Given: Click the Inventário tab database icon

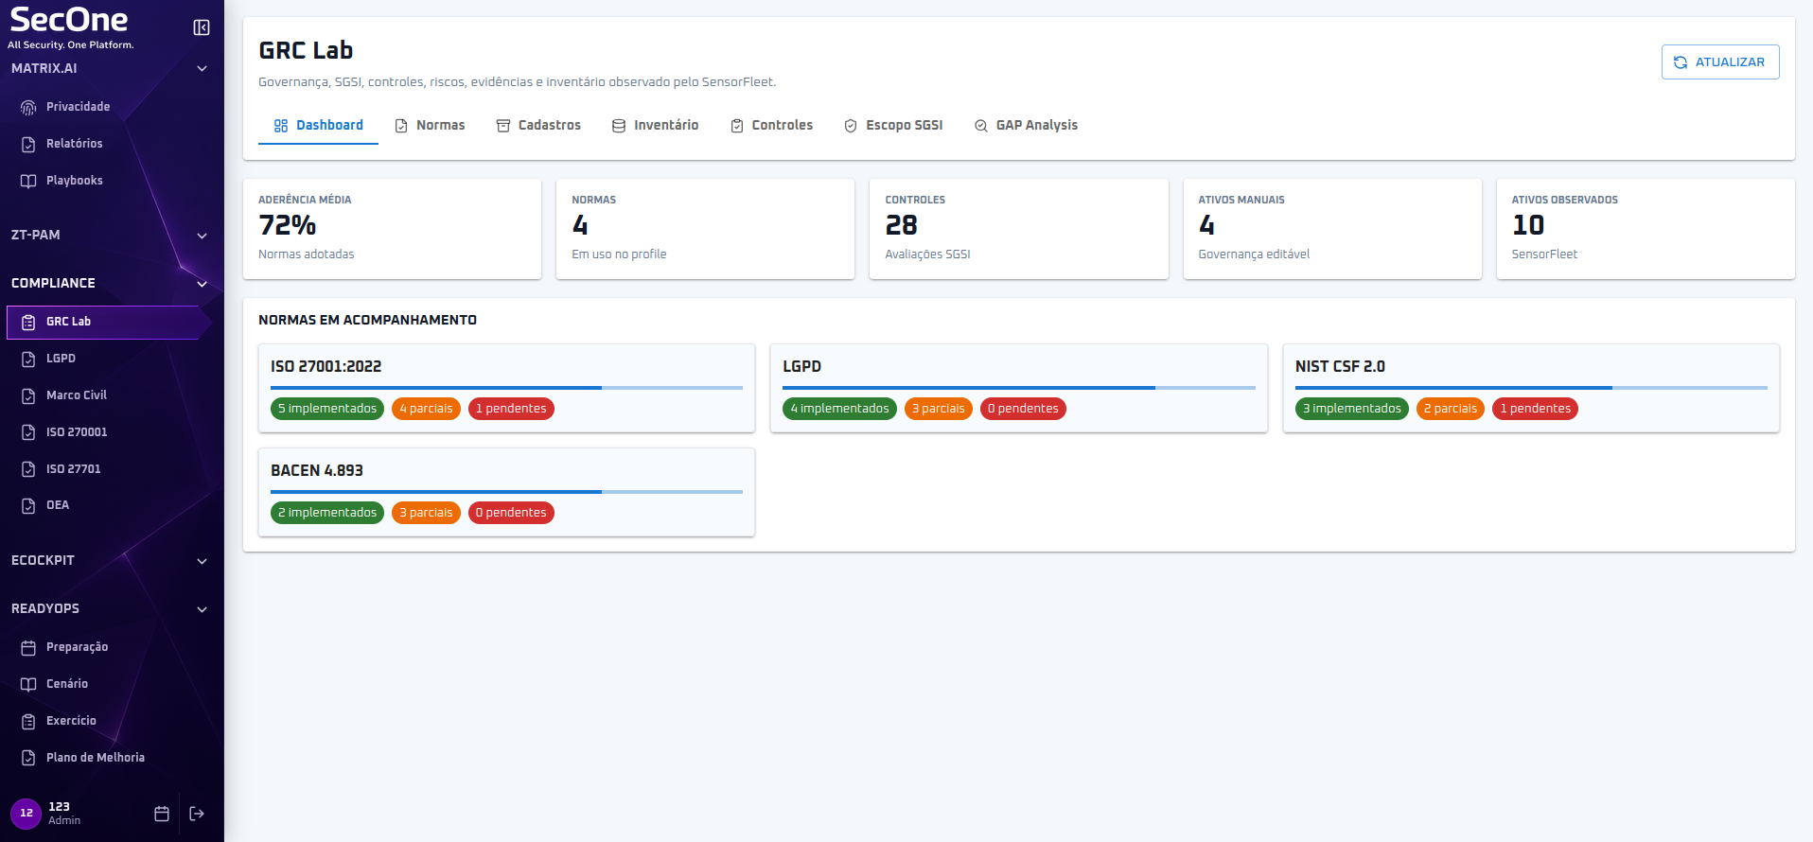Looking at the screenshot, I should pos(619,126).
